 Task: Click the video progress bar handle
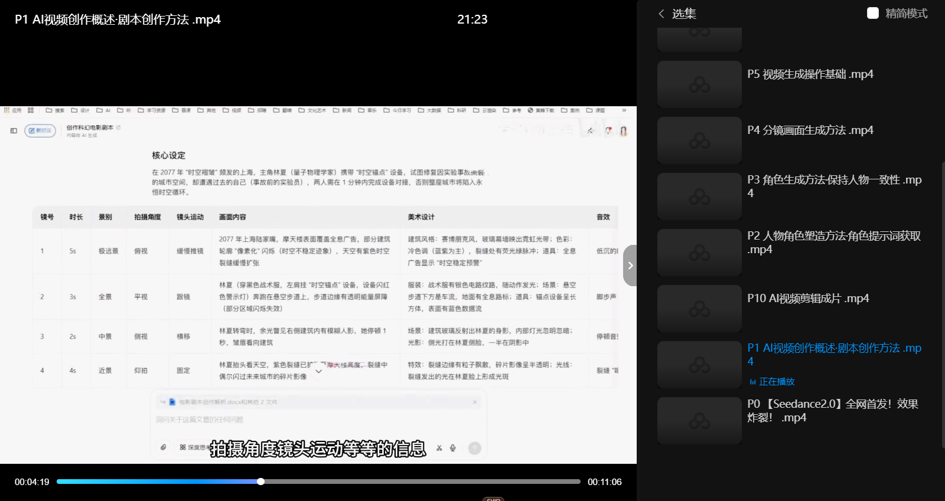260,482
